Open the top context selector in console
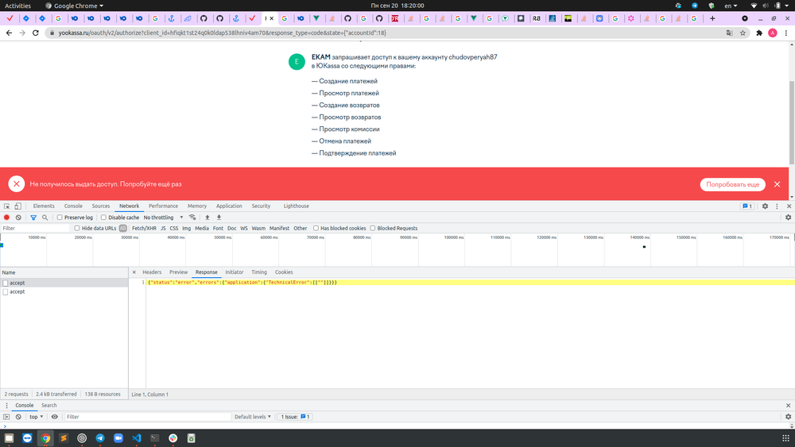 coord(37,417)
